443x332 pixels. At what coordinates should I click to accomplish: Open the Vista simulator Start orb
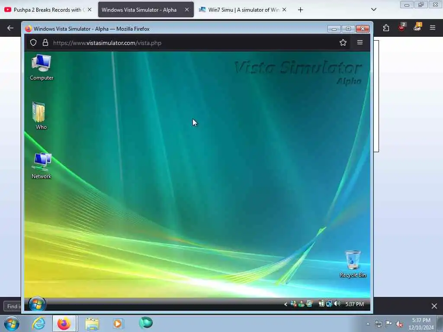pyautogui.click(x=37, y=304)
